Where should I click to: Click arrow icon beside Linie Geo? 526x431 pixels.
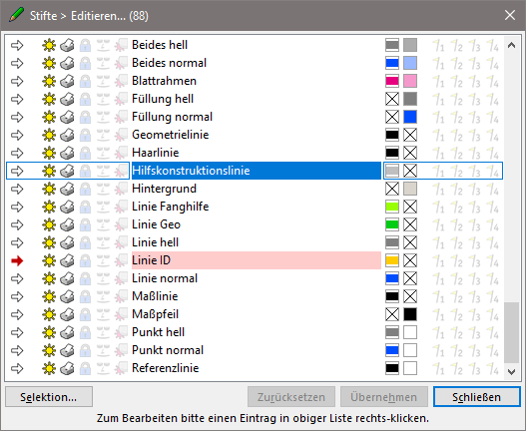[17, 224]
